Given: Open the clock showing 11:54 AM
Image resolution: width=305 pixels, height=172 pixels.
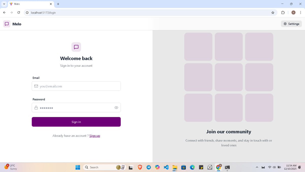Looking at the screenshot, I should point(290,167).
